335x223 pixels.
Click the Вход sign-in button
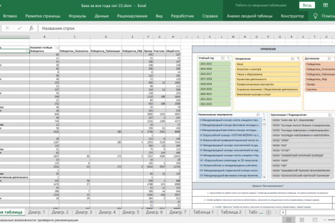click(307, 5)
